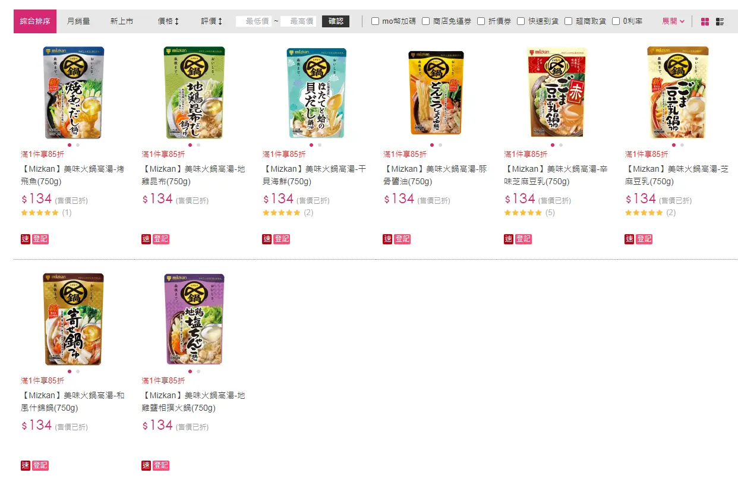
Task: Switch to grid view layout icon
Action: pos(705,21)
